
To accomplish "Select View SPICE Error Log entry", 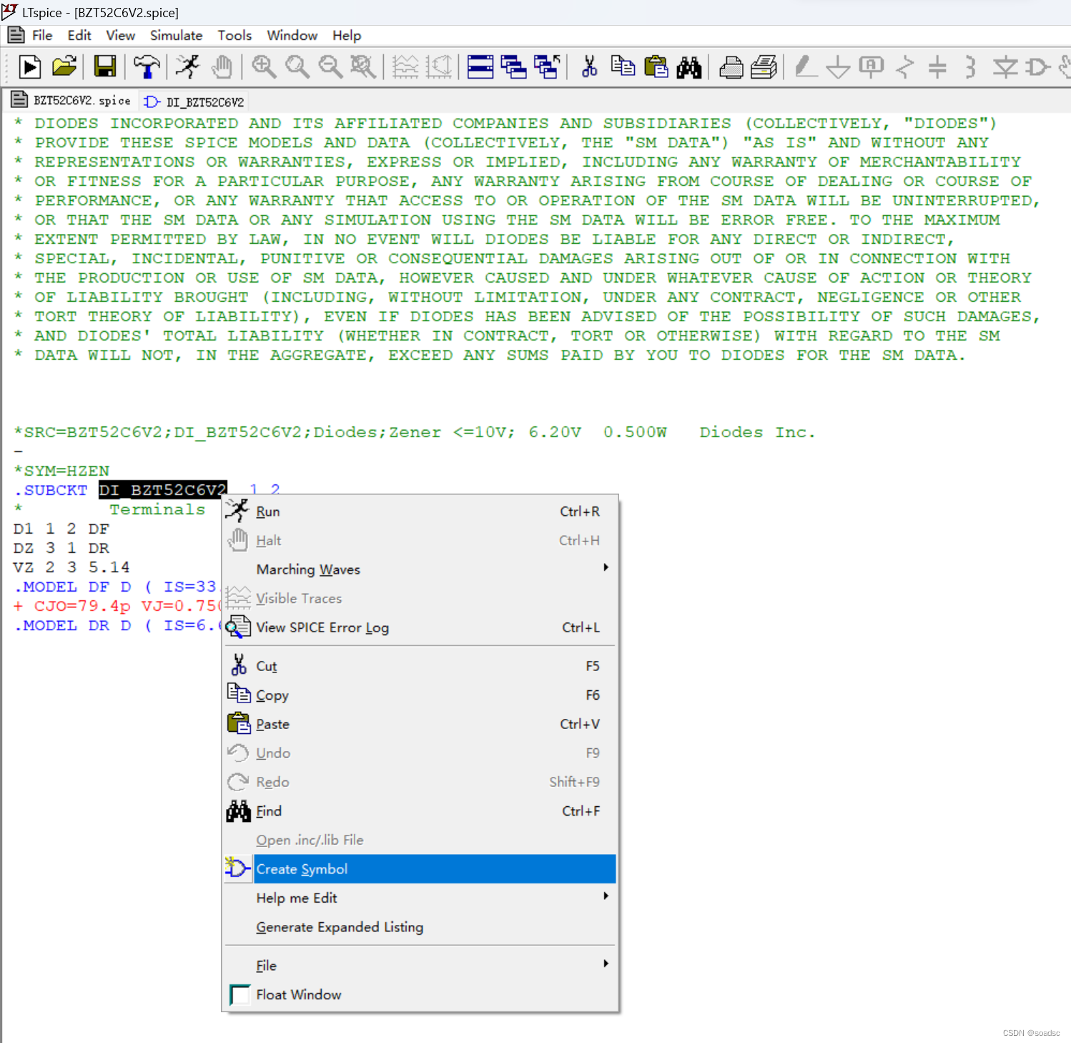I will pyautogui.click(x=420, y=627).
